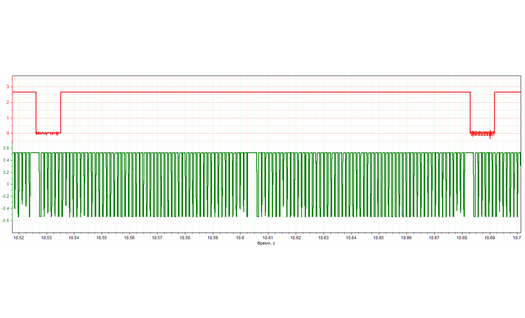Click the 18.6 time axis label
This screenshot has width=525, height=318.
(240, 238)
